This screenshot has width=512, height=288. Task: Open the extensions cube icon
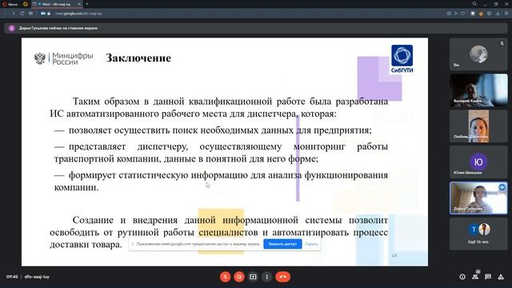(489, 14)
